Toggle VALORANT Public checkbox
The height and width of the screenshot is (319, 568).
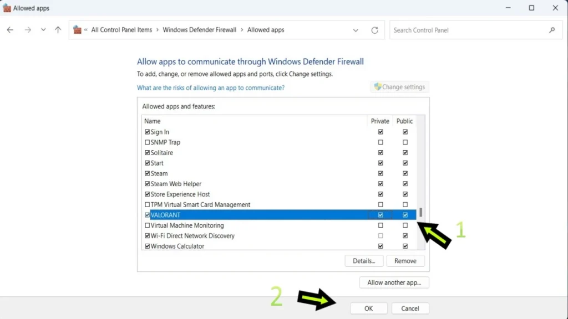(405, 215)
